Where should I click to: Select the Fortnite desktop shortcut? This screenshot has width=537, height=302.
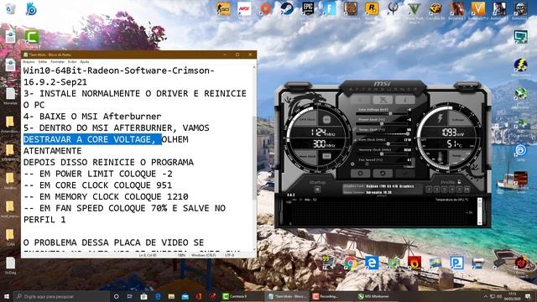coord(329,9)
